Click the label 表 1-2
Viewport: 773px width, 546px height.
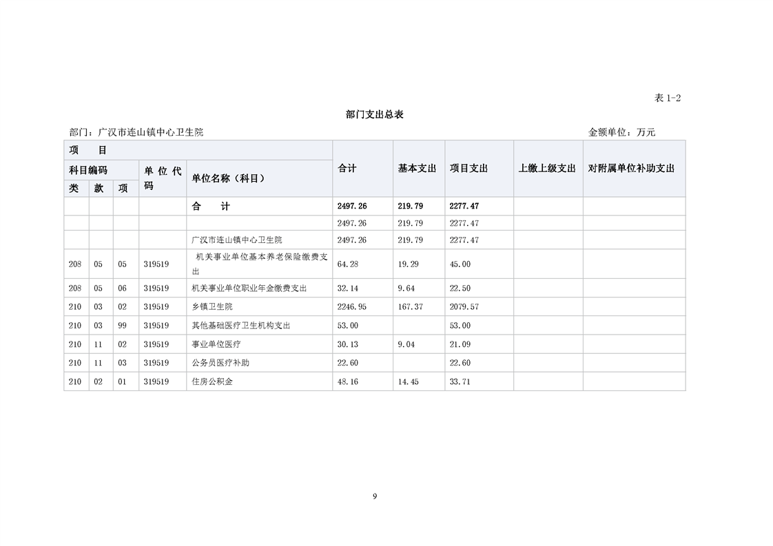coord(668,98)
